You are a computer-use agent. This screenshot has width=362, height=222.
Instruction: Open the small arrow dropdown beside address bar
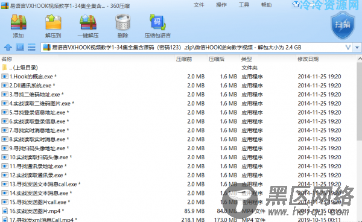357,48
